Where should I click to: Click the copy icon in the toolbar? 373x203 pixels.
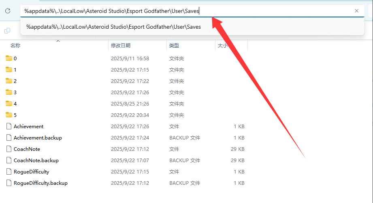pos(7,31)
